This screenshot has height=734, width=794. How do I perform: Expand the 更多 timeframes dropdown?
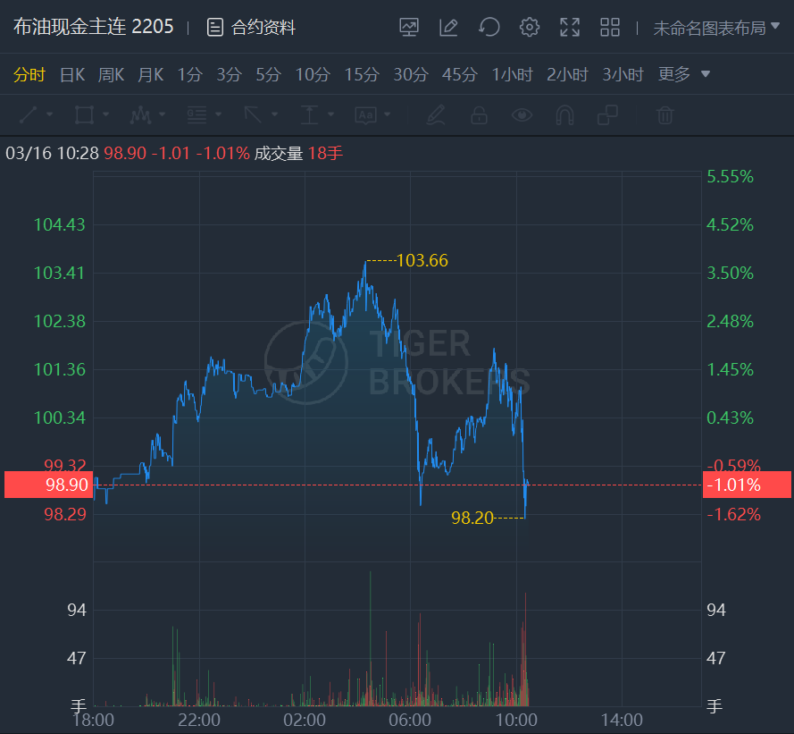[x=684, y=75]
